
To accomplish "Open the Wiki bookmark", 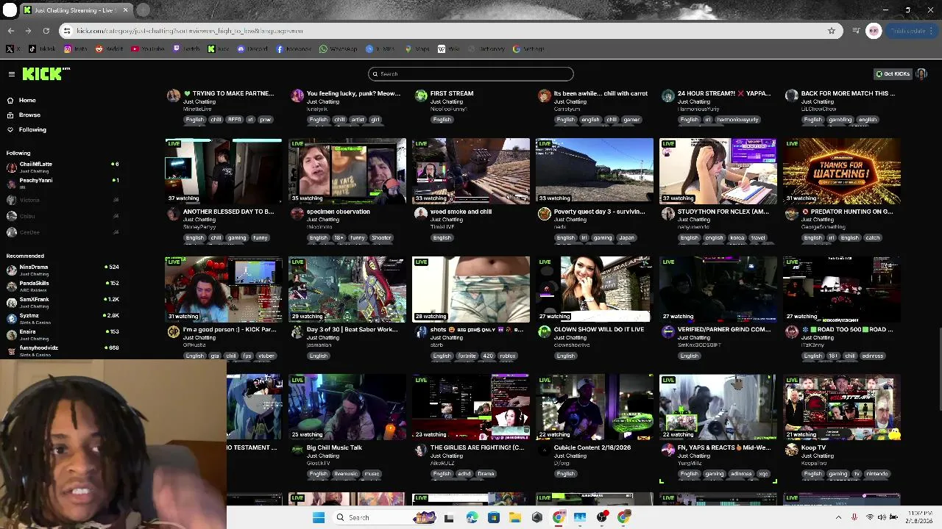I will (x=448, y=49).
